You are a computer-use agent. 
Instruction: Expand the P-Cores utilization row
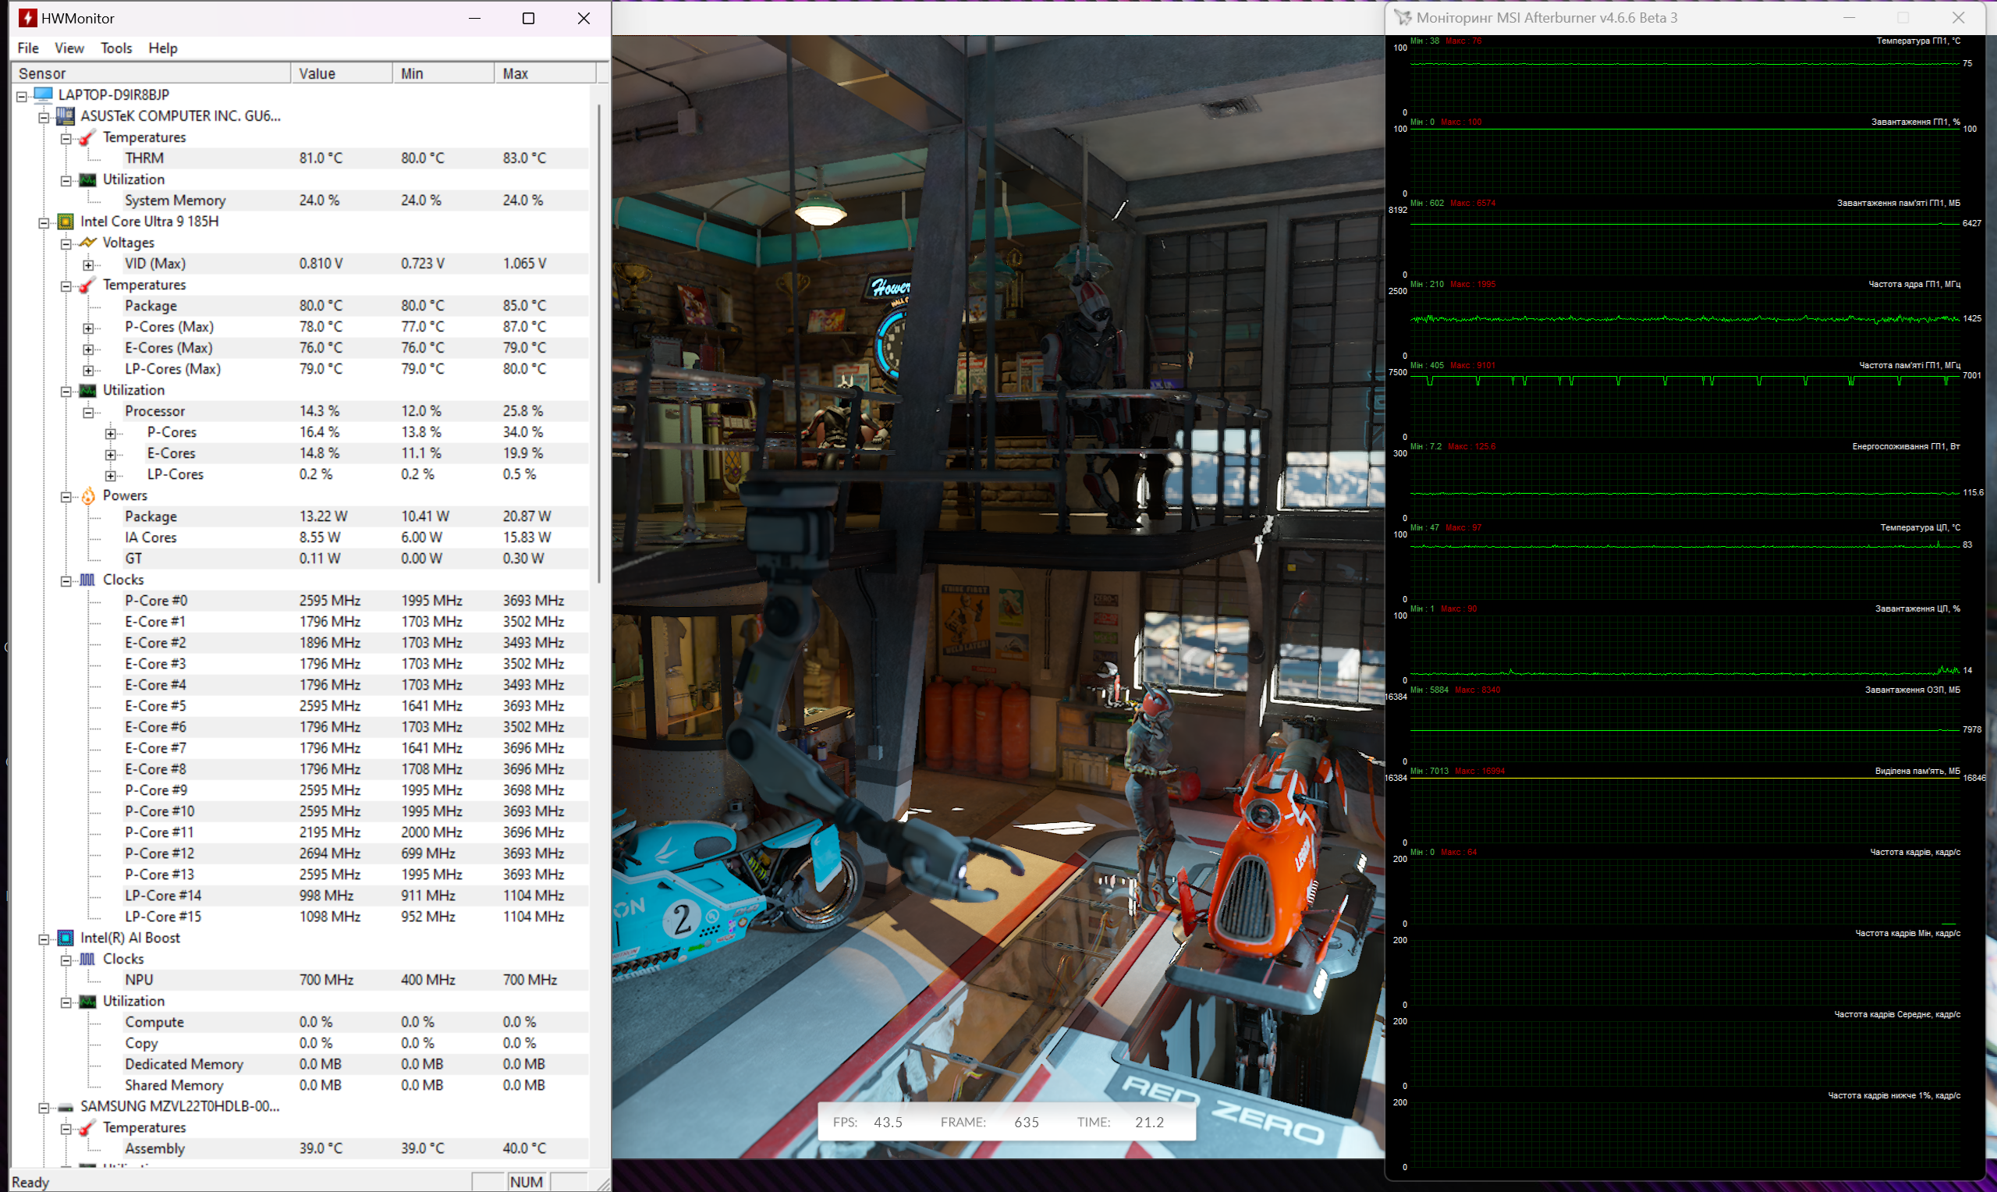tap(111, 434)
